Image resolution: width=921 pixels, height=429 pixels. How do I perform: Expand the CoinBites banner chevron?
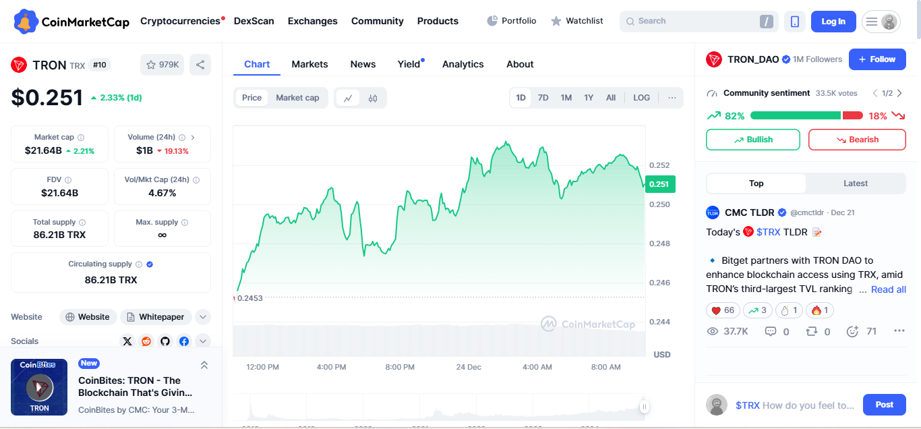(204, 365)
